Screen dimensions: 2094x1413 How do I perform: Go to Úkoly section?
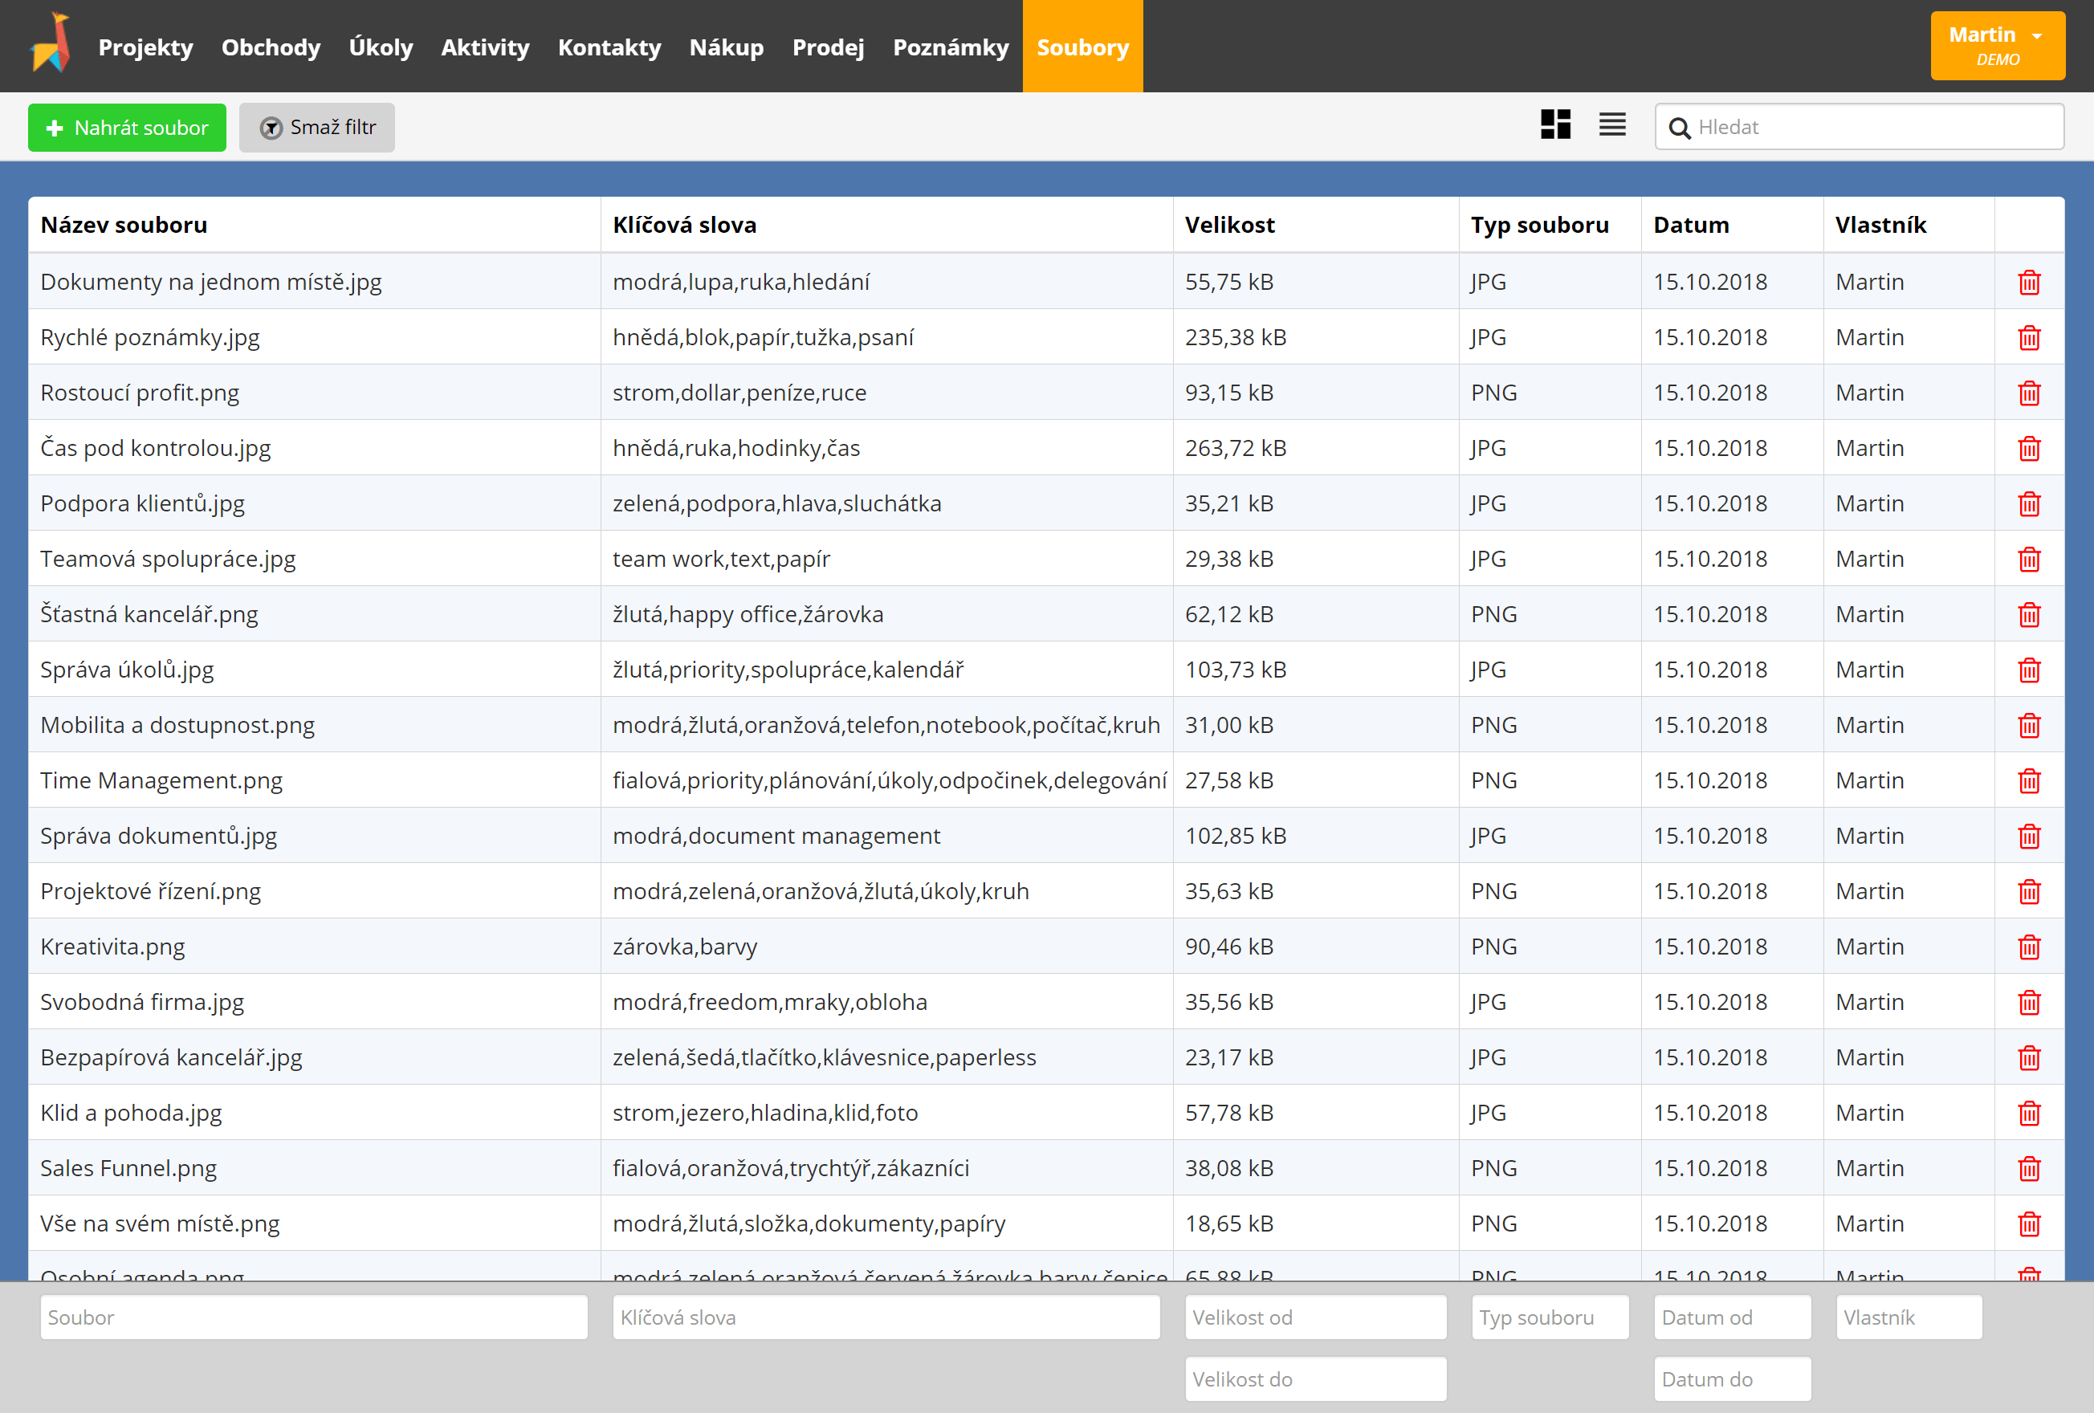point(381,47)
